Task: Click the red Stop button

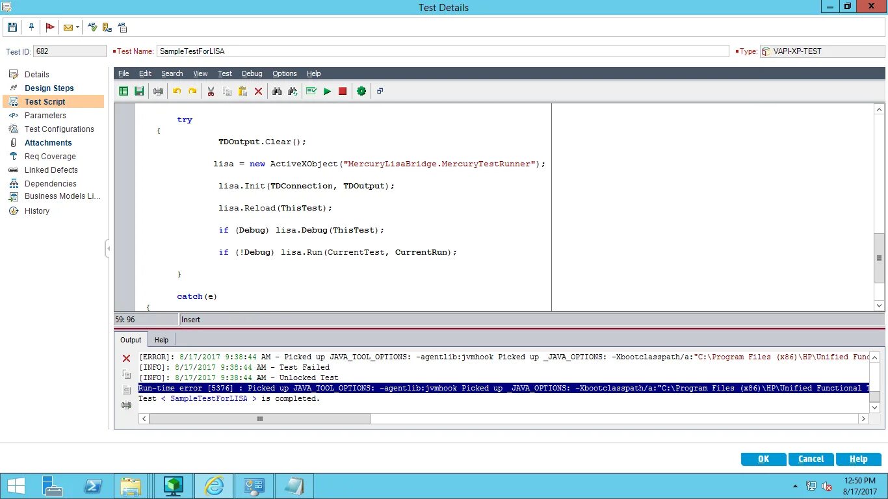Action: pyautogui.click(x=343, y=92)
